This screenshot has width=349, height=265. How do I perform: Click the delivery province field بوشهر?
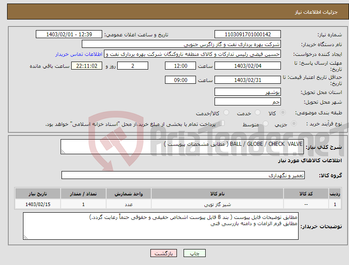pos(248,92)
